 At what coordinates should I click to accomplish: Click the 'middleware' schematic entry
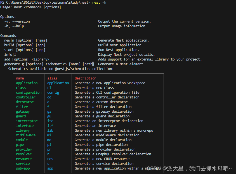click(x=26, y=135)
